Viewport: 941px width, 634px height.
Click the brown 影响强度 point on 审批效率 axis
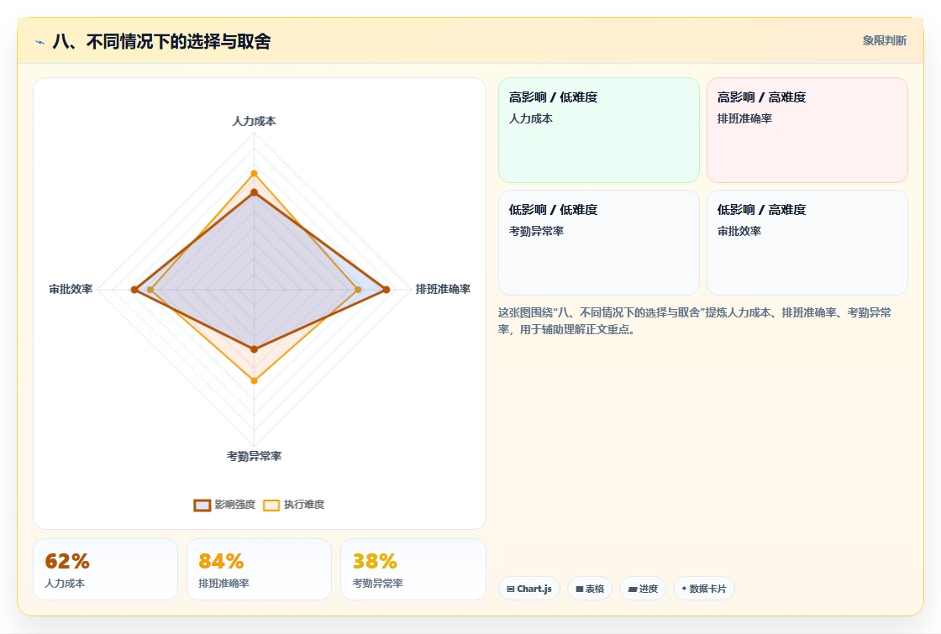134,290
